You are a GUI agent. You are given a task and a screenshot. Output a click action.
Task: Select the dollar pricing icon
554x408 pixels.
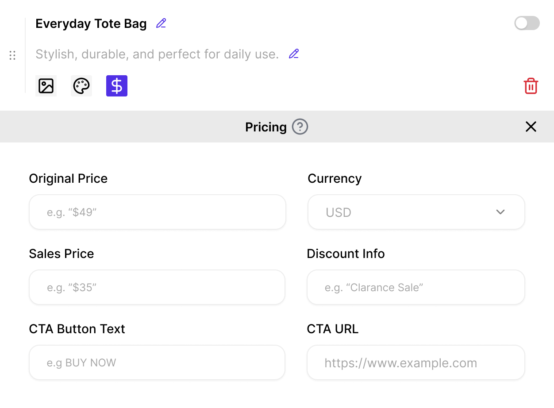(117, 86)
